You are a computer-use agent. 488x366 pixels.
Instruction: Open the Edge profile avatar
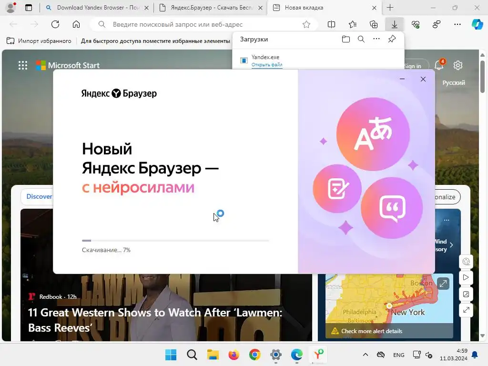point(11,7)
